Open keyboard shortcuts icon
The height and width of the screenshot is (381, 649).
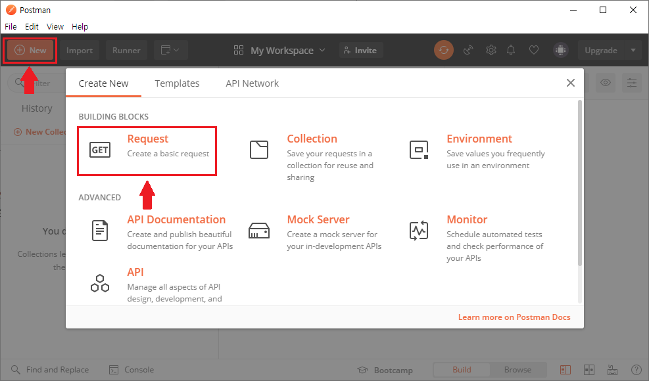pos(613,370)
